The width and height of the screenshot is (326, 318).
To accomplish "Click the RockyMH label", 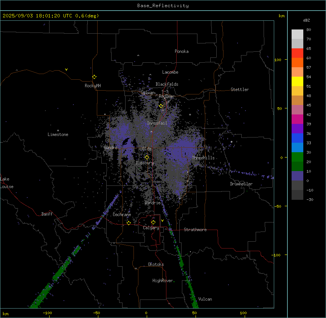I will 93,86.
